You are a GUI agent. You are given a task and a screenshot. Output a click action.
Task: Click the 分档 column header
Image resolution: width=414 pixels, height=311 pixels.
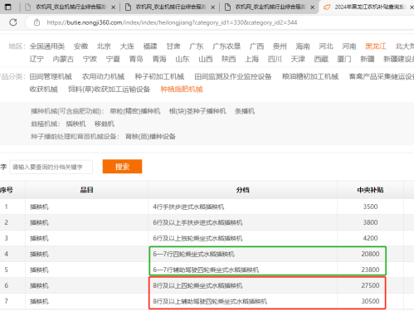tap(242, 190)
